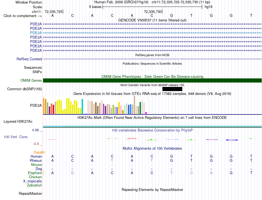The width and height of the screenshot is (262, 200).
Task: Click the tallest tan bar in the GTEx expression chart
Action: (135, 105)
